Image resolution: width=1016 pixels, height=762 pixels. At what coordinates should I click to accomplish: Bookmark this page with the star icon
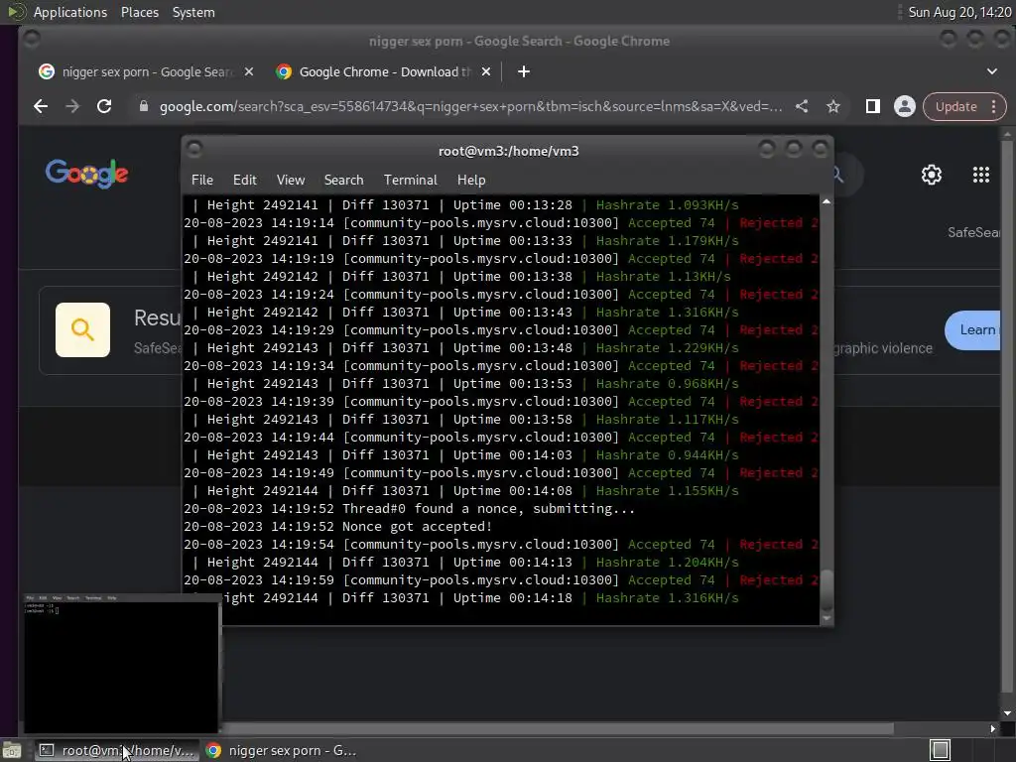pos(833,107)
